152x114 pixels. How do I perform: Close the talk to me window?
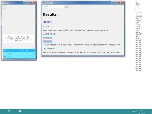[x=33, y=2]
